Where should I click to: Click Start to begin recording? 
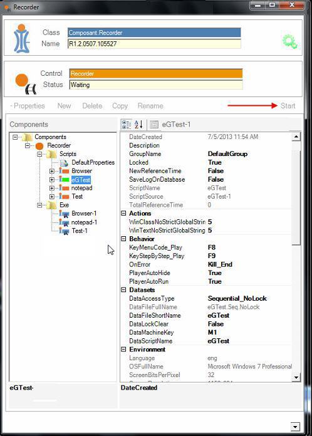click(x=288, y=106)
